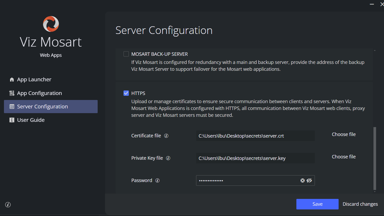Screen dimensions: 384x216
Task: Click the vertical scrollbar thumb
Action: tap(375, 159)
